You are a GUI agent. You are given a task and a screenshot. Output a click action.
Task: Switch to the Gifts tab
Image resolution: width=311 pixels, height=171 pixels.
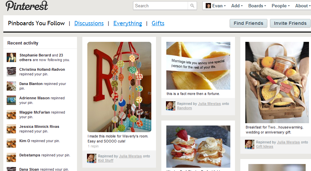158,23
